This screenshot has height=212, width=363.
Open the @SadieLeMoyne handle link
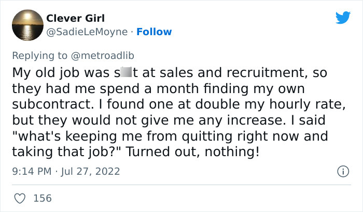[87, 32]
